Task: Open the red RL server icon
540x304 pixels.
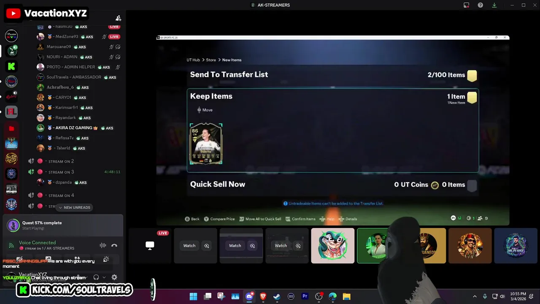Action: (x=11, y=112)
